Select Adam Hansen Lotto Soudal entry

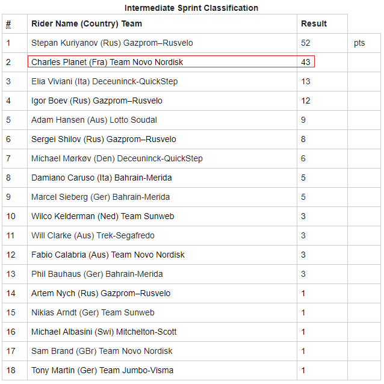coord(94,120)
